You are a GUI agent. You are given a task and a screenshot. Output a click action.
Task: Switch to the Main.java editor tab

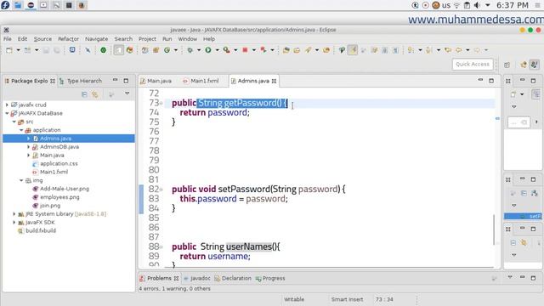(156, 81)
